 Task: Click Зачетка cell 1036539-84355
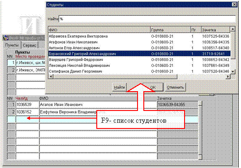(177, 105)
